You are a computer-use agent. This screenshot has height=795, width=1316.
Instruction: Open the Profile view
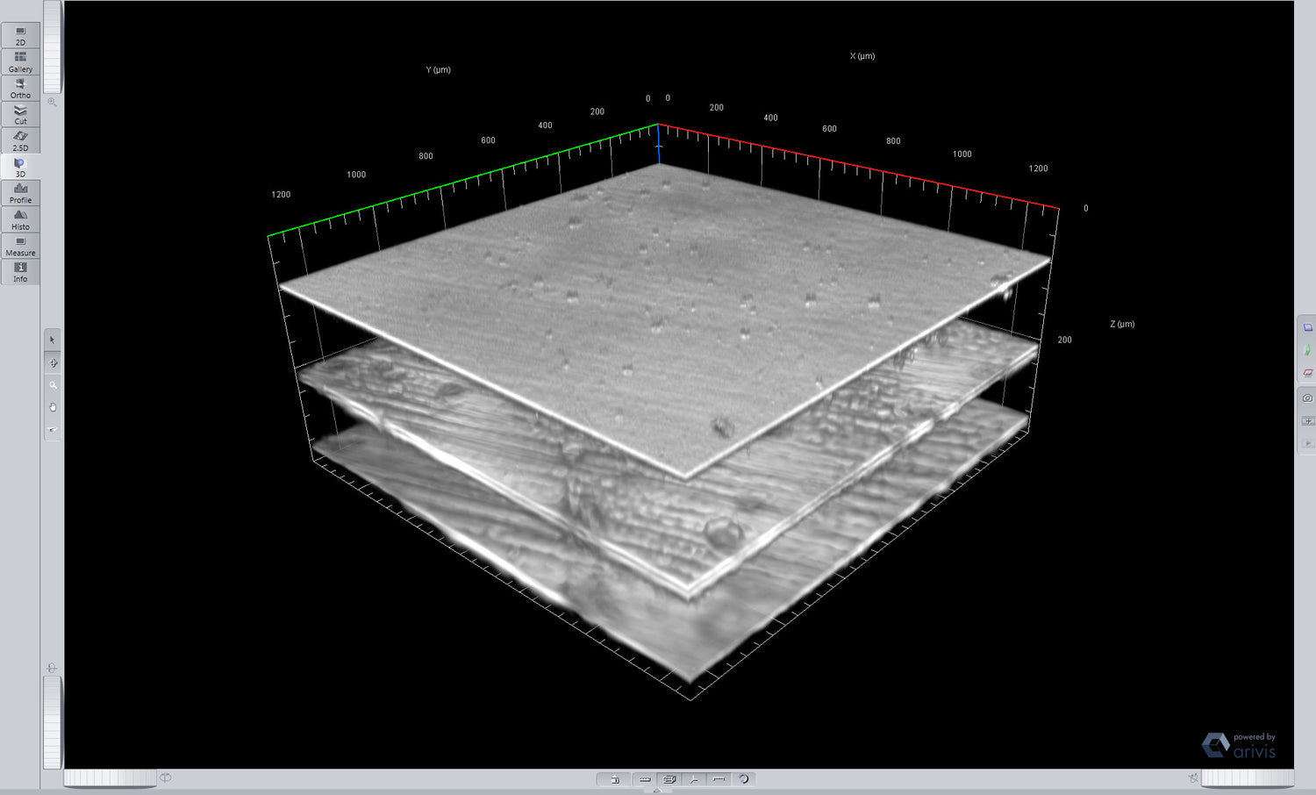click(20, 193)
